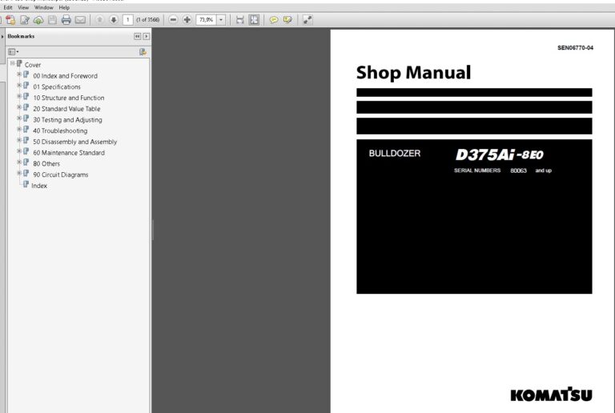Jump to 80 Others bookmark
Image resolution: width=615 pixels, height=413 pixels.
coord(46,163)
